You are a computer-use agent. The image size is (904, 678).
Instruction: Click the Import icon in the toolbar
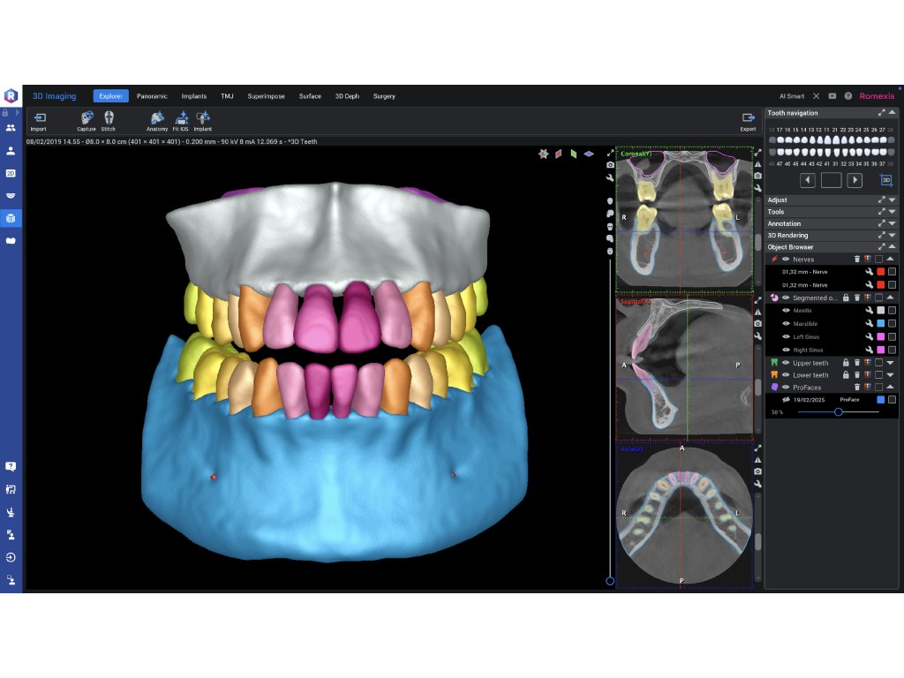pos(39,117)
